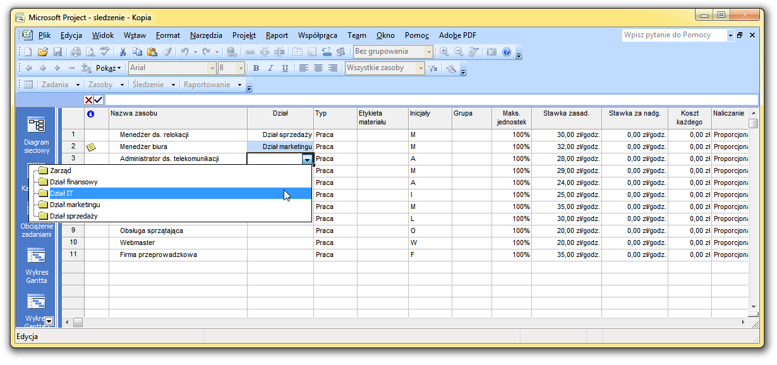777x365 pixels.
Task: Open the Plik menu
Action: 44,35
